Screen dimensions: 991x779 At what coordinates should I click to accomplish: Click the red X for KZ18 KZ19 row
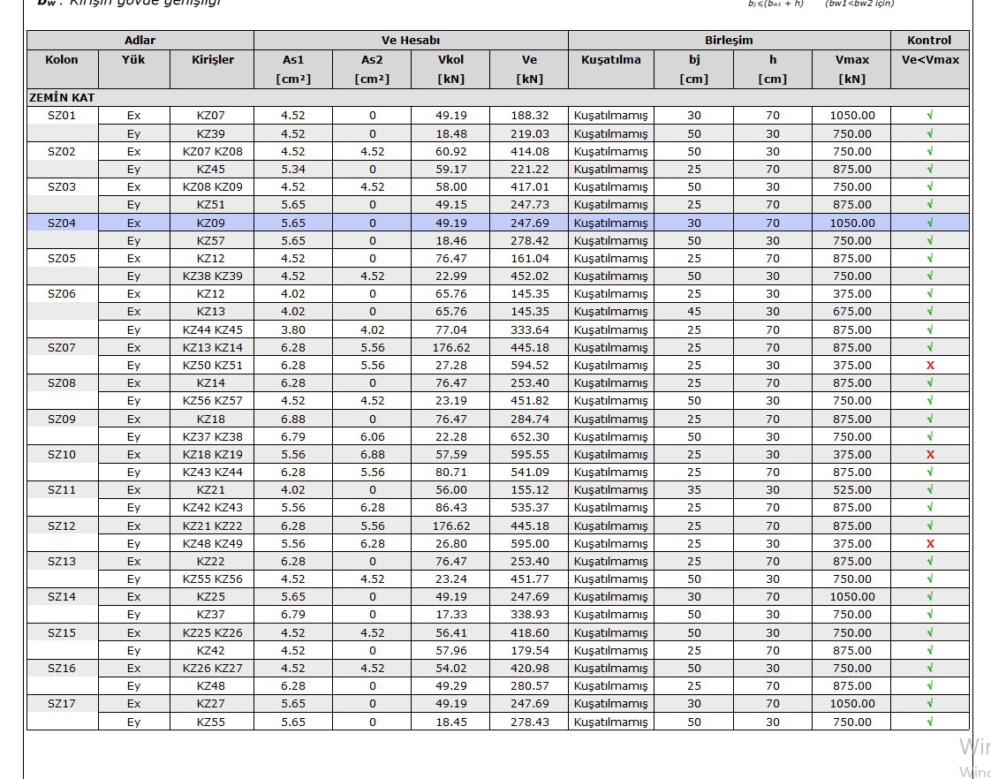coord(930,454)
